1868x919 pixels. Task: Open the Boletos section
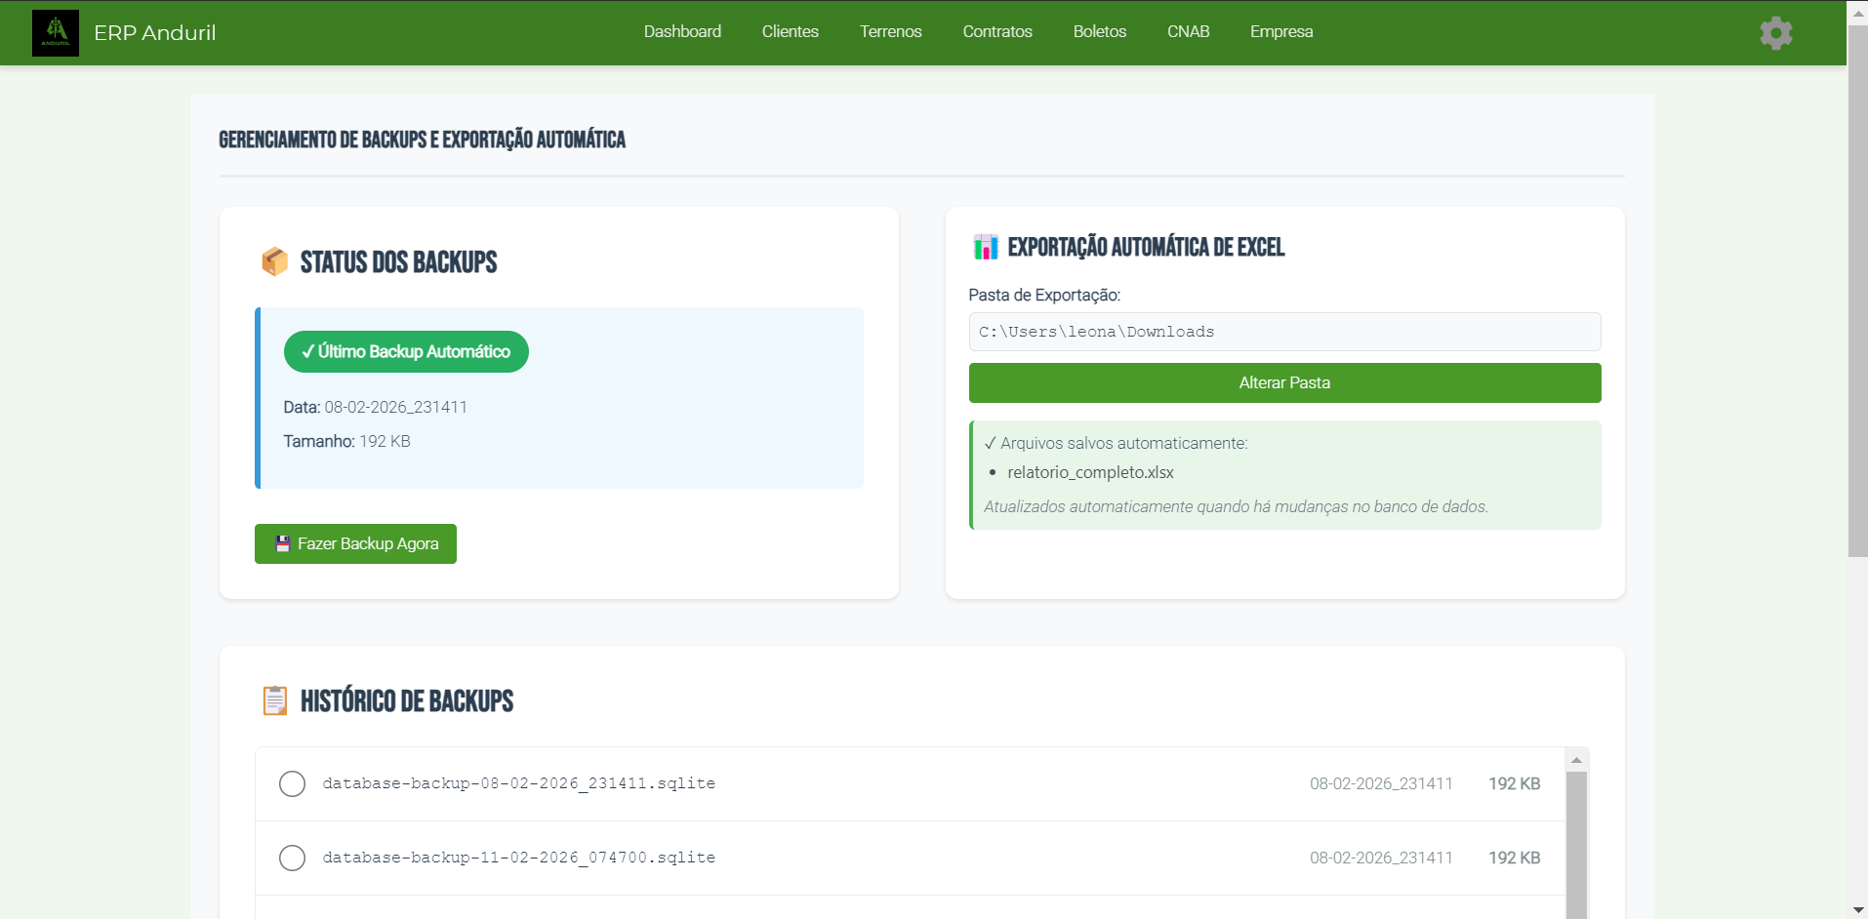click(1099, 31)
